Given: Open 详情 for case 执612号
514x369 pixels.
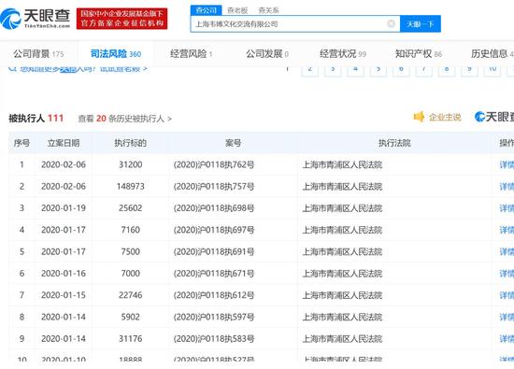Looking at the screenshot, I should [507, 295].
